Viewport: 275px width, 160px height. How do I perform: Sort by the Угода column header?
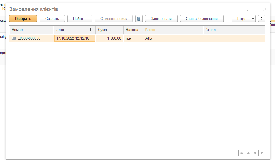234,30
